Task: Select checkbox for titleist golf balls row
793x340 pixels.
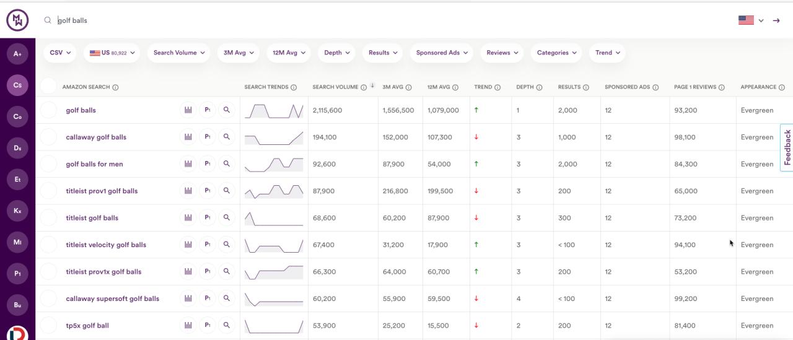Action: point(48,218)
